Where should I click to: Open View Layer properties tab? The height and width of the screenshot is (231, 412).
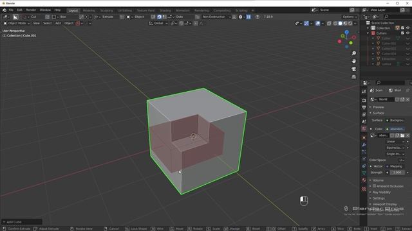coord(364,114)
